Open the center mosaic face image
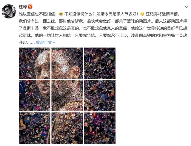The width and height of the screenshot is (191, 146). click(67, 95)
